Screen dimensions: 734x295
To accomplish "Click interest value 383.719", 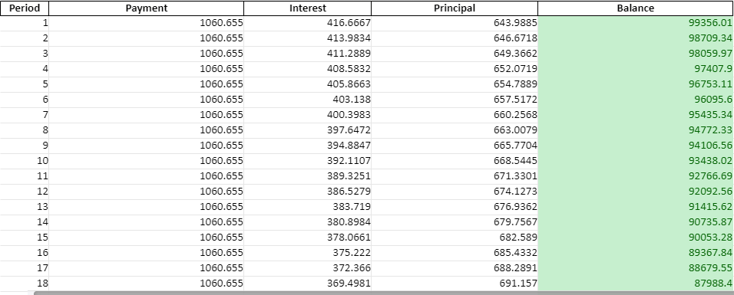I will click(308, 207).
